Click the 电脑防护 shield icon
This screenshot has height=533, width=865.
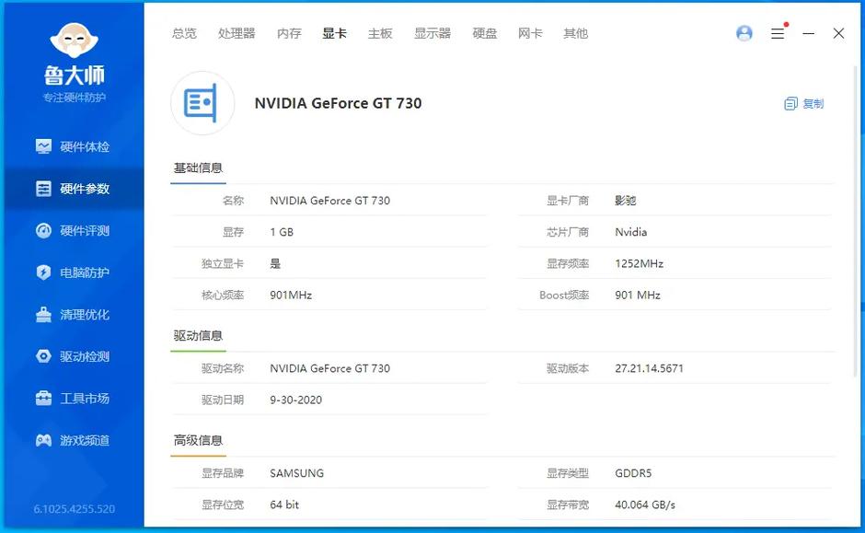pos(43,272)
